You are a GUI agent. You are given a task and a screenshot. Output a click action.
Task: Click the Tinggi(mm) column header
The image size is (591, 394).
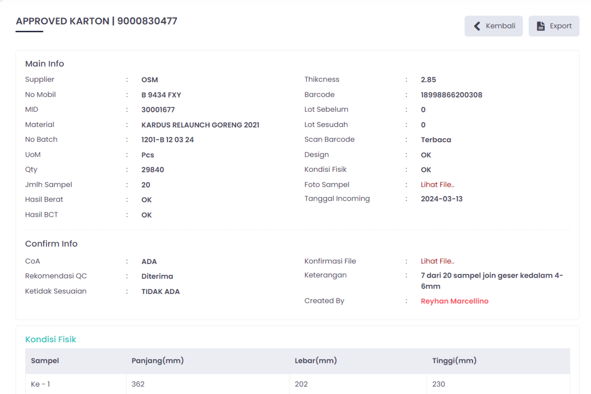point(454,361)
